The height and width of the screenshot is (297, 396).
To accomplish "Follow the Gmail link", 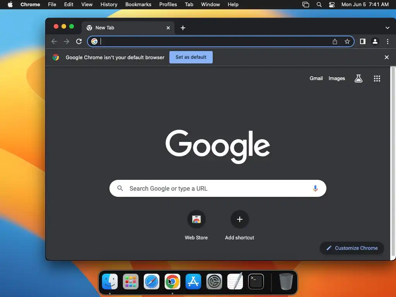I will (x=316, y=78).
